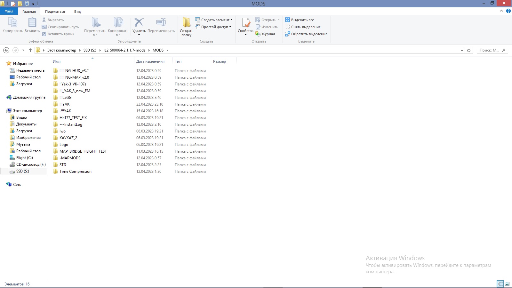Click Invert selection (Обратить выделение)
The image size is (512, 288).
pyautogui.click(x=306, y=34)
